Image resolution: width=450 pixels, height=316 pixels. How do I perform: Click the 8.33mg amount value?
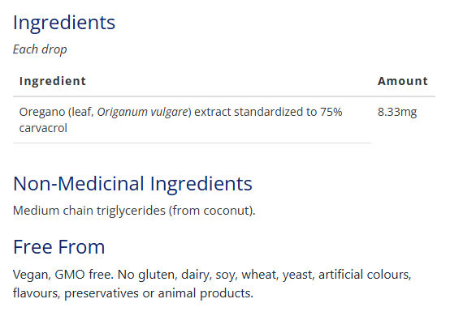397,112
